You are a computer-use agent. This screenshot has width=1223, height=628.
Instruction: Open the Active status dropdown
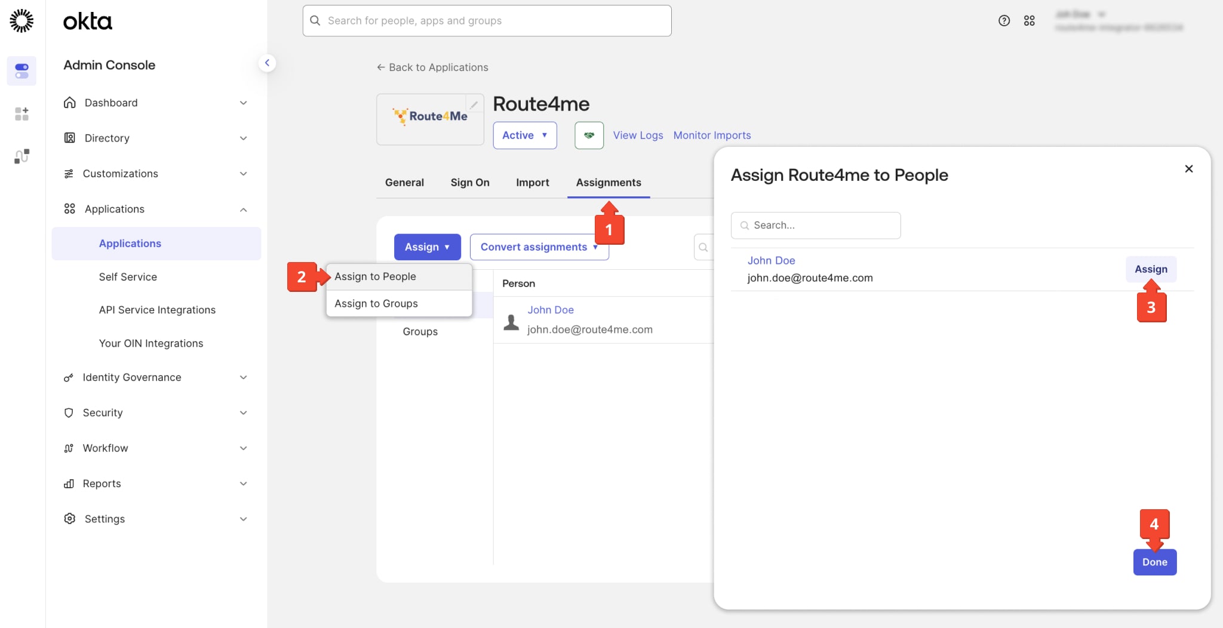click(524, 136)
